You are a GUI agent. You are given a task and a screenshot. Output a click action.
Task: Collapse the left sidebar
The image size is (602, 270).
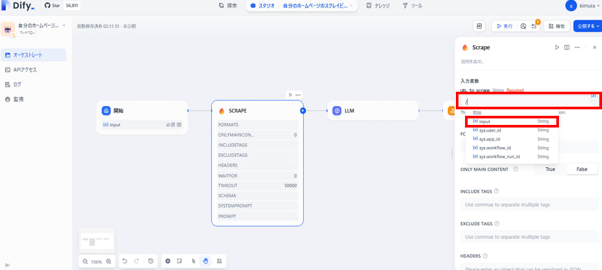(x=7, y=265)
